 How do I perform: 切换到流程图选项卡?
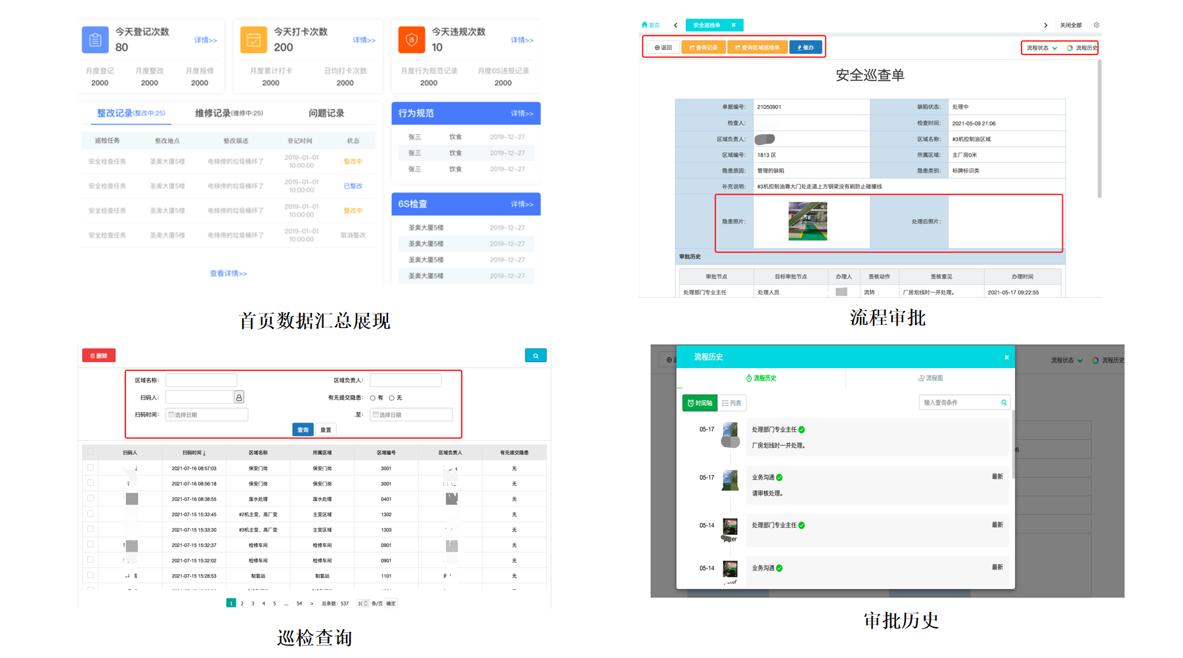pos(931,378)
